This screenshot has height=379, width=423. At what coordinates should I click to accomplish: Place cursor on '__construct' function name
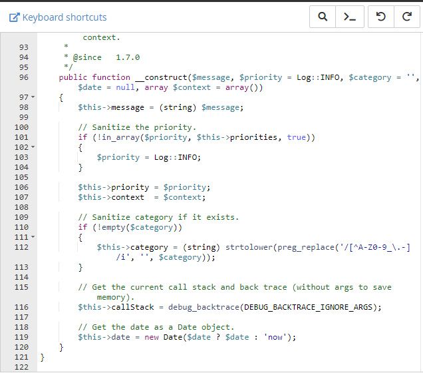tap(161, 77)
